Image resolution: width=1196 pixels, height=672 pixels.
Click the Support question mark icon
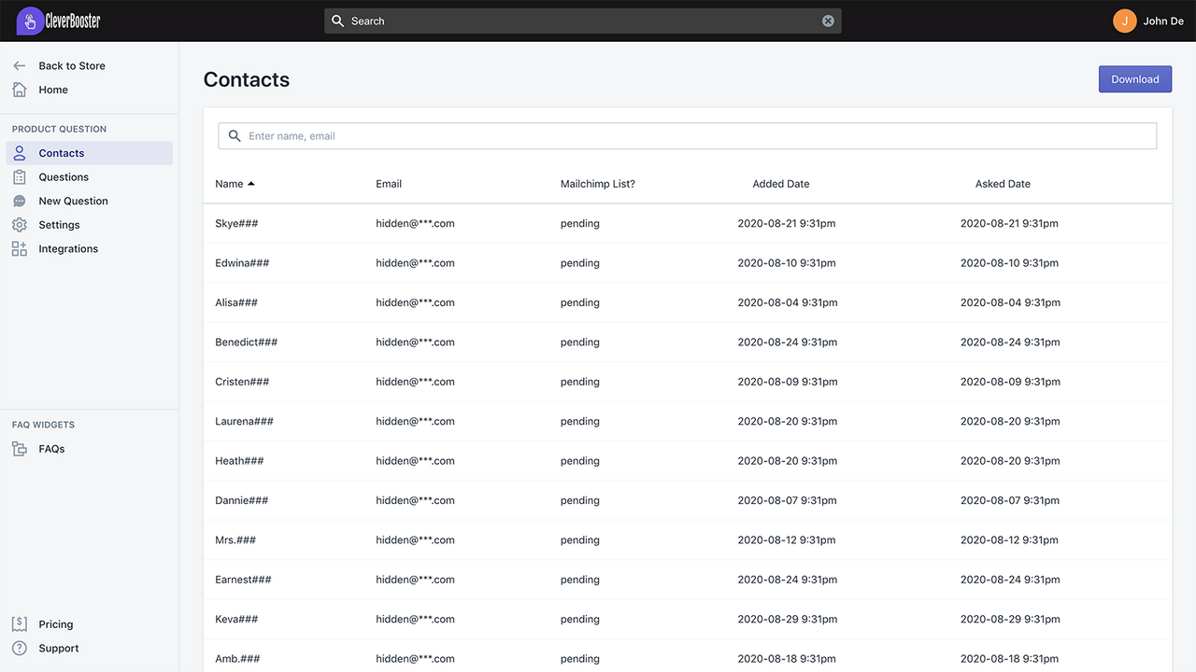(x=20, y=649)
